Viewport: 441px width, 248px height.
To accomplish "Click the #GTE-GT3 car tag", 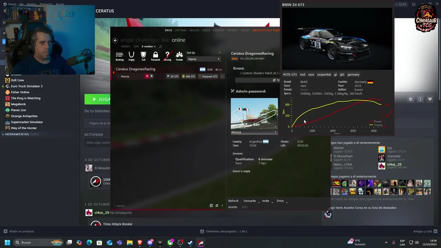I will point(290,74).
